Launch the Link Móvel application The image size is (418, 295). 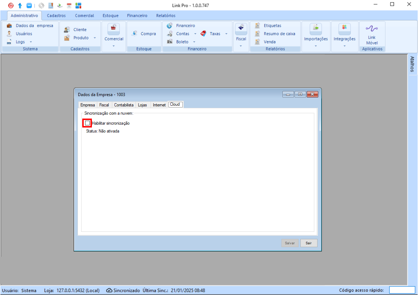point(372,35)
